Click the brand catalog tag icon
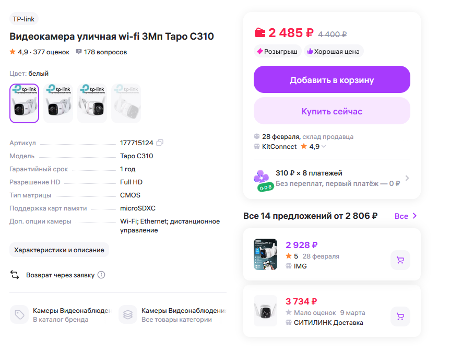This screenshot has height=363, width=450. 19,315
